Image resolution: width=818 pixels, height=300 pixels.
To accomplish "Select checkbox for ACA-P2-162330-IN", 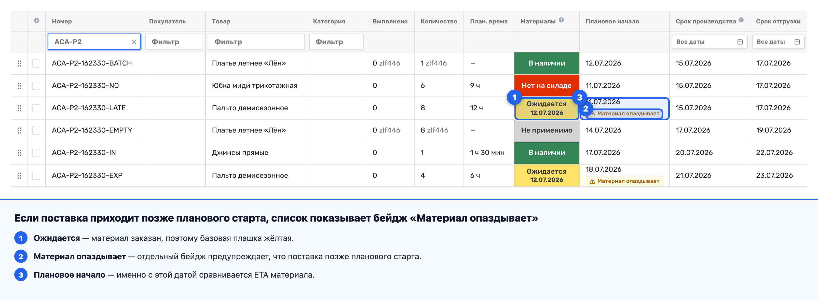I will (x=36, y=153).
